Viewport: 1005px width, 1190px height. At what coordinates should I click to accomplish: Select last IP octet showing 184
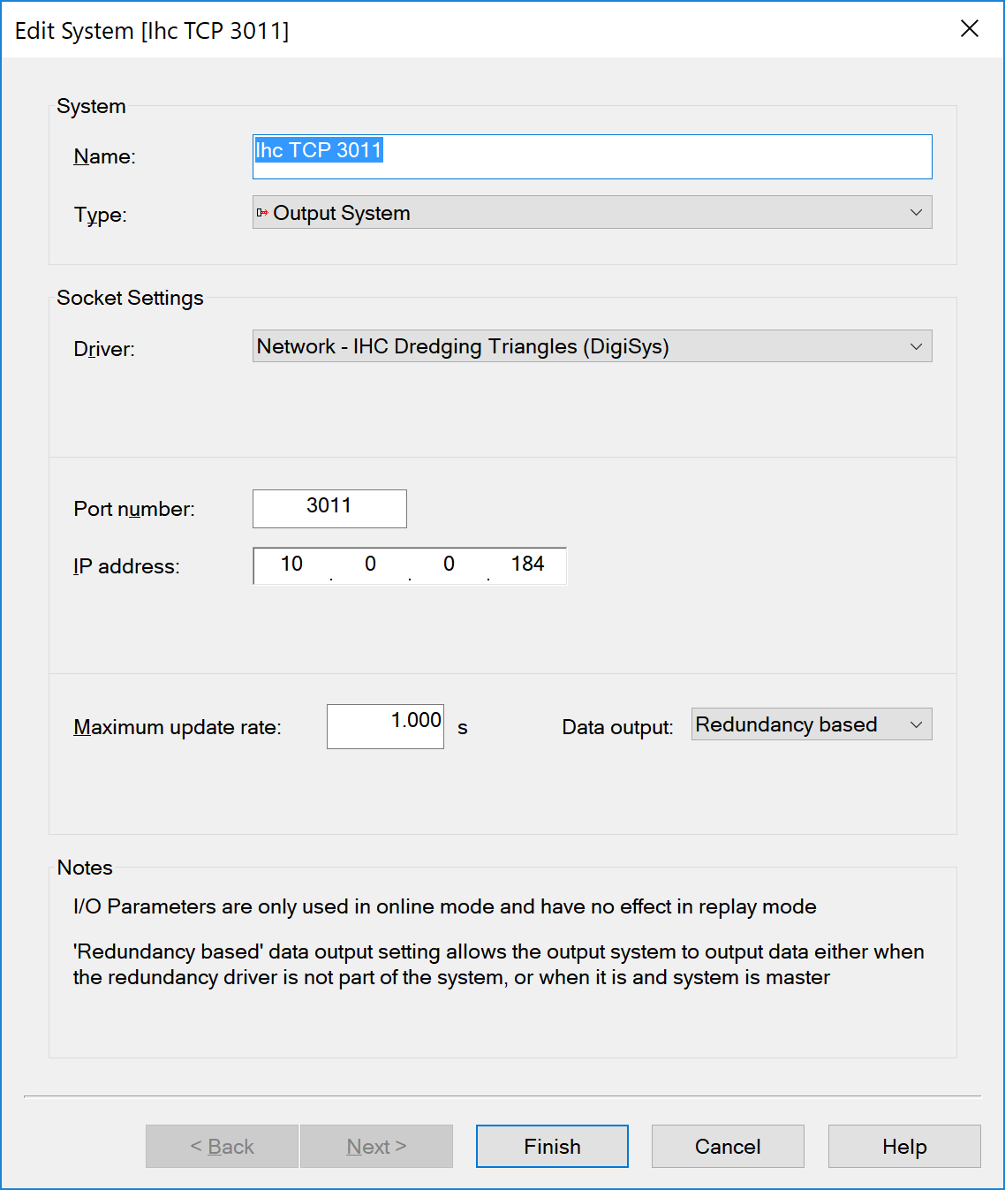coord(527,565)
